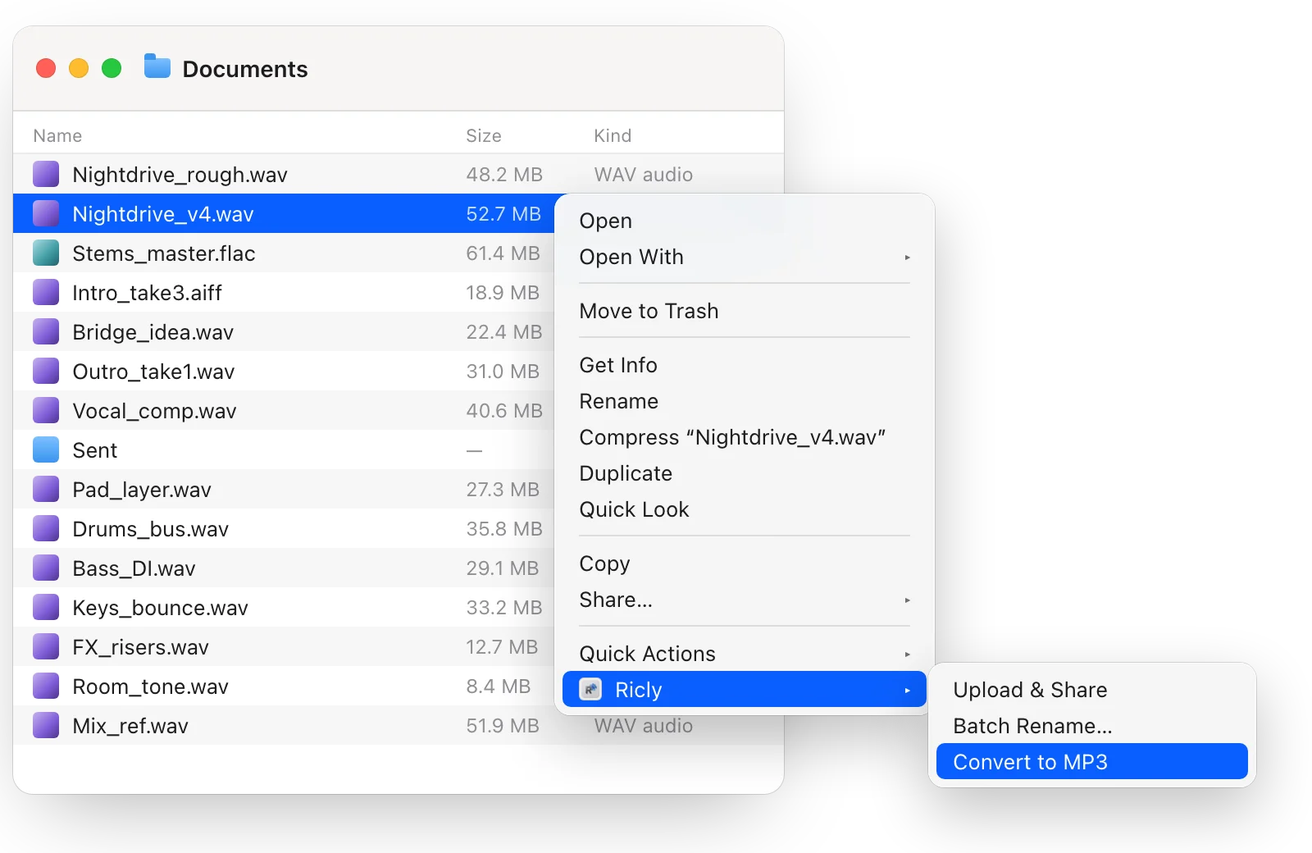The height and width of the screenshot is (853, 1312).
Task: Click the Ricly app icon in context menu
Action: (590, 689)
